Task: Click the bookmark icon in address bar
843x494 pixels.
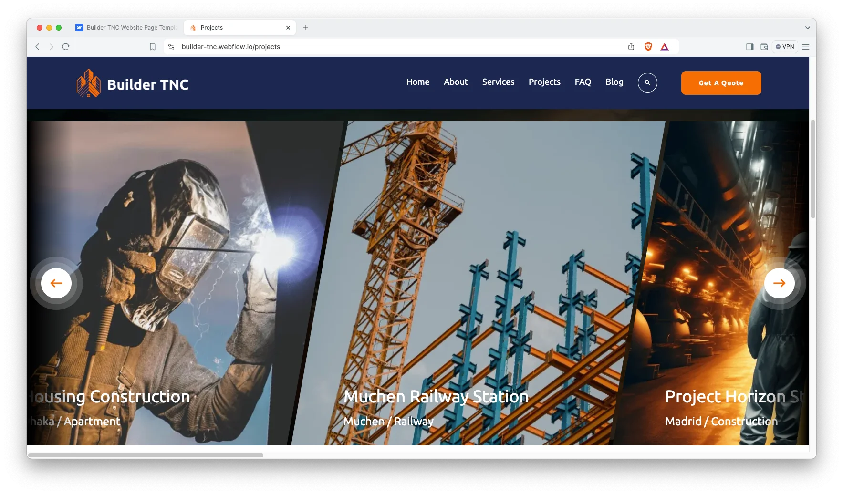Action: tap(153, 47)
